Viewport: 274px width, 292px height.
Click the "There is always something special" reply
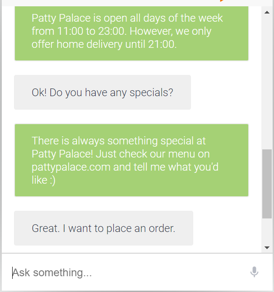click(x=131, y=160)
